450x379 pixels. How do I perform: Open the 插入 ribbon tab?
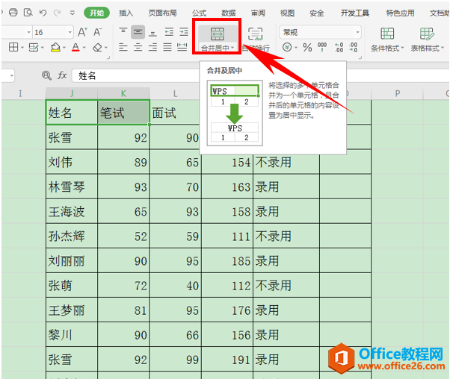pyautogui.click(x=126, y=13)
